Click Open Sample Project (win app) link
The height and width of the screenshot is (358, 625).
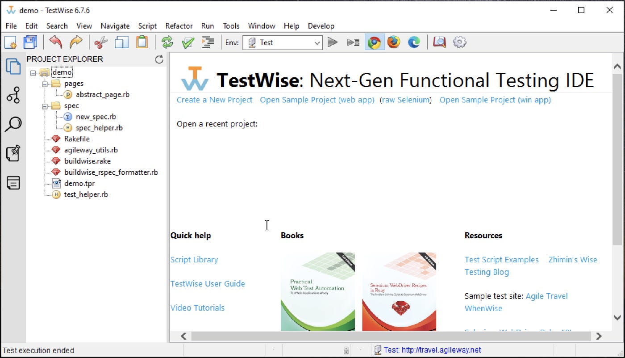[x=495, y=100]
